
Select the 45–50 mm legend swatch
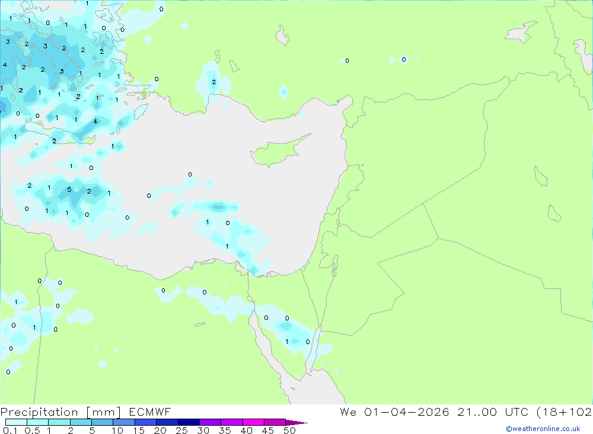[x=275, y=422]
